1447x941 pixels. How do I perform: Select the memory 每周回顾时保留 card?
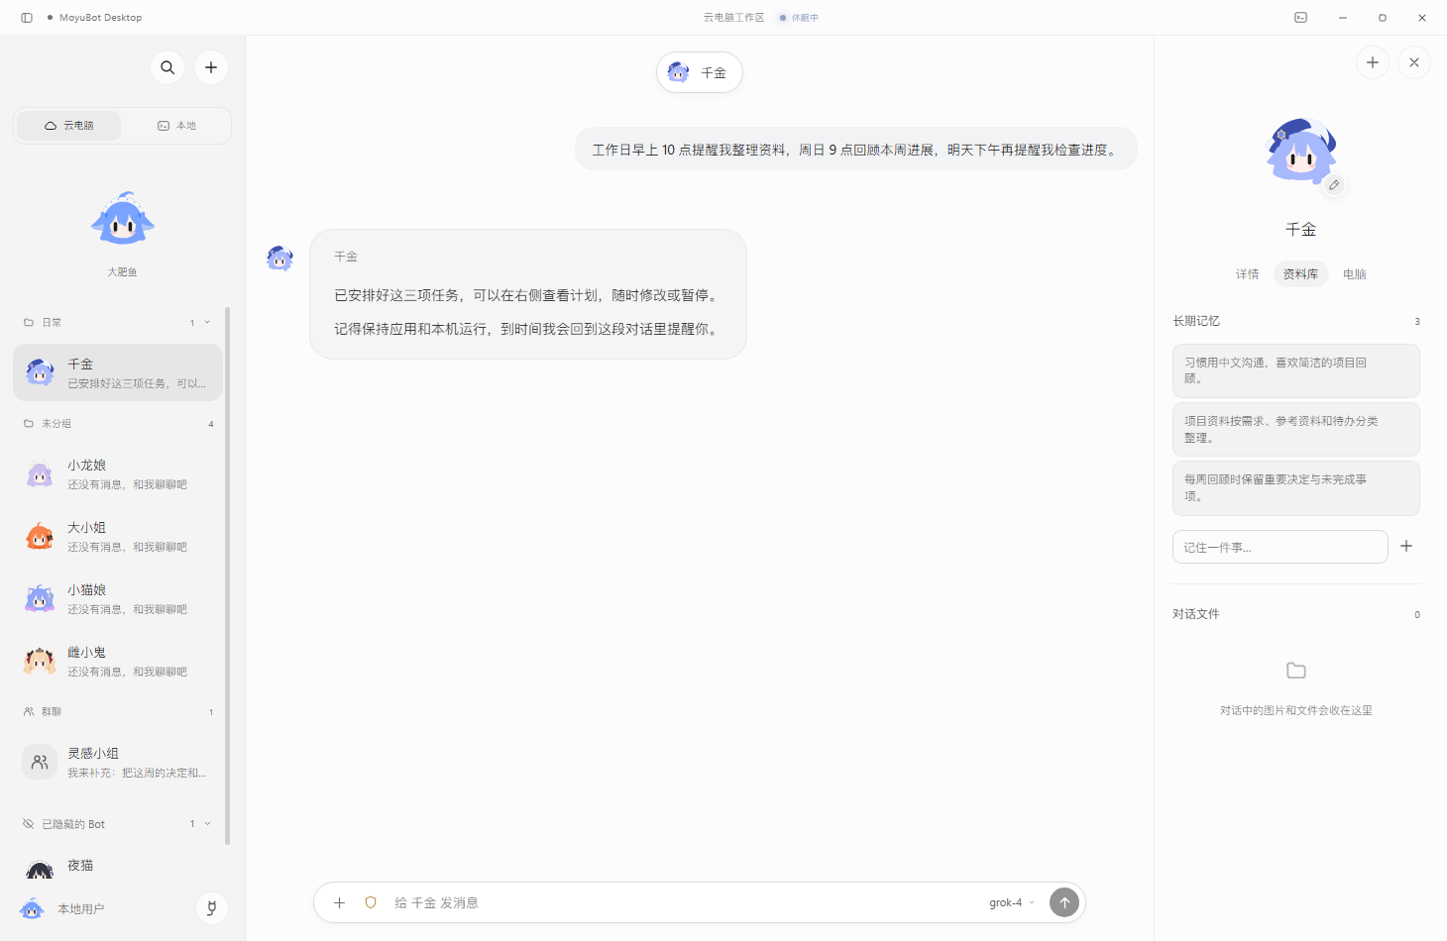(x=1296, y=487)
